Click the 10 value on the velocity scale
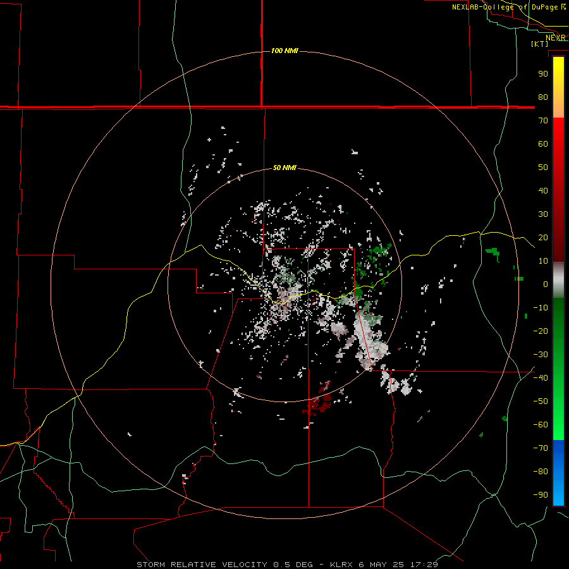Screen dimensions: 569x569 pos(543,261)
